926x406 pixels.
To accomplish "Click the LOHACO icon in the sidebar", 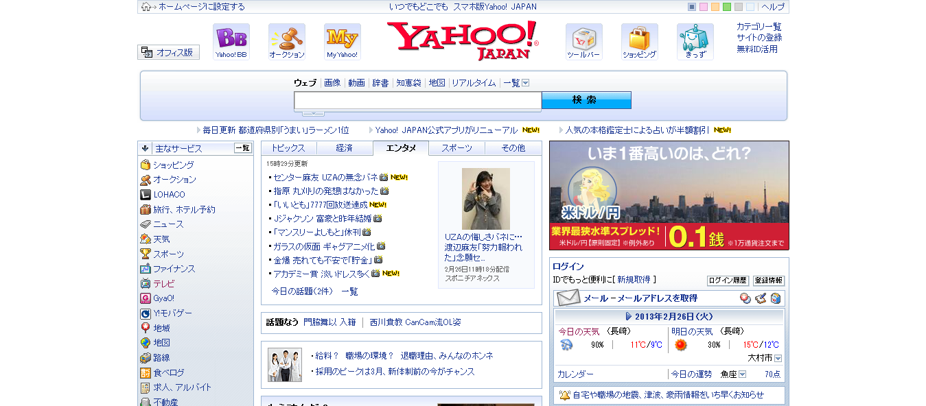I will coord(146,195).
